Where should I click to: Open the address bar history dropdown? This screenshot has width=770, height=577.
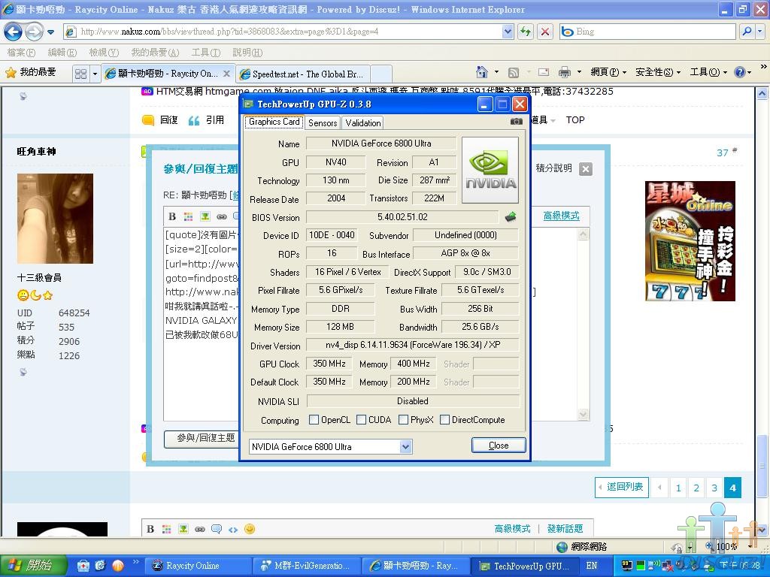pos(508,32)
